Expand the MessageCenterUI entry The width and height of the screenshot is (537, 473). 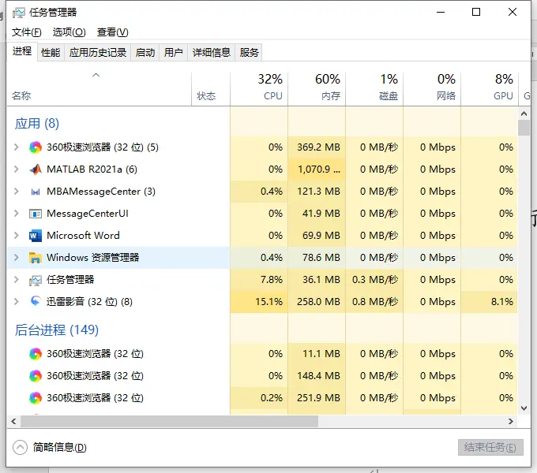pos(16,214)
